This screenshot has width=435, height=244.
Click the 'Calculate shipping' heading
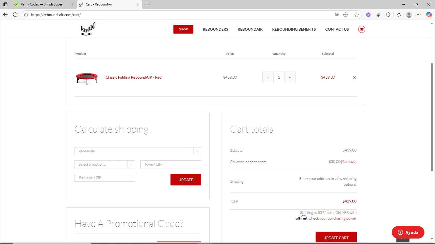pos(112,129)
